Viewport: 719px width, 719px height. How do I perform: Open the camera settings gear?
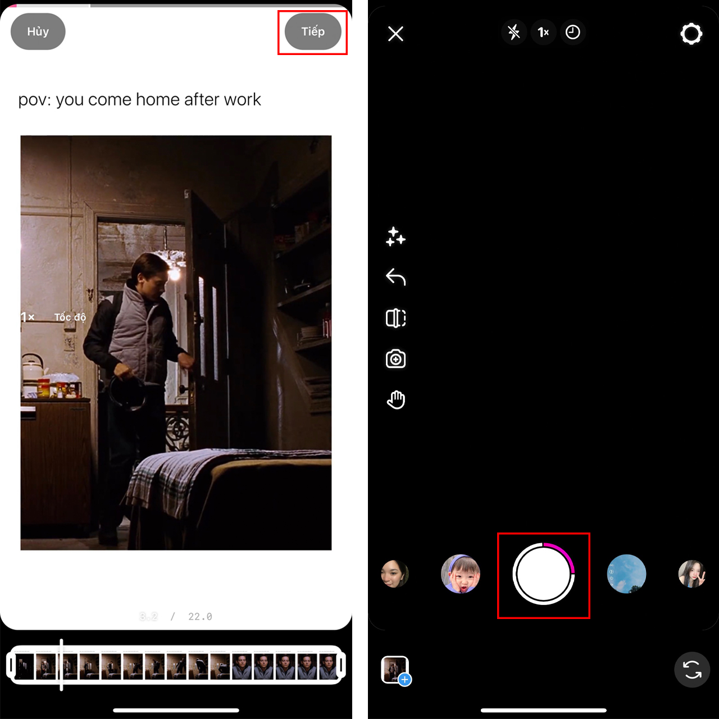tap(691, 33)
